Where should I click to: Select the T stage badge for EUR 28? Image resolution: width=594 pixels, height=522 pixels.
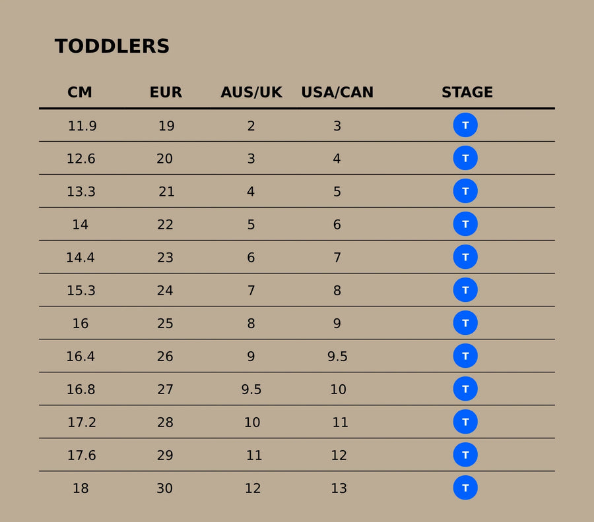click(x=465, y=422)
